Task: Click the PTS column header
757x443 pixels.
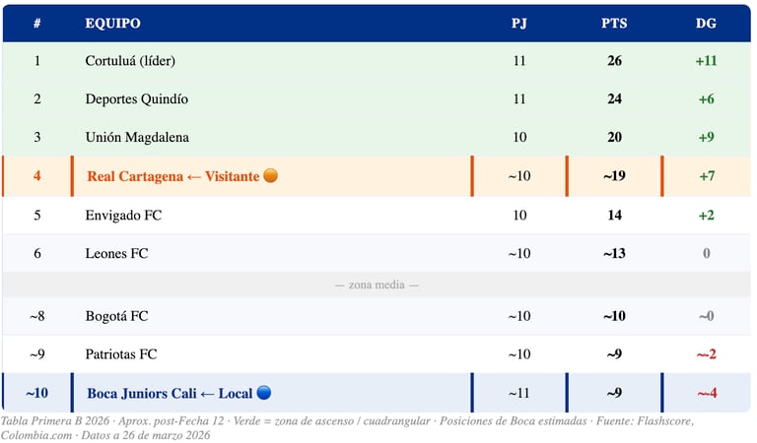Action: [614, 24]
